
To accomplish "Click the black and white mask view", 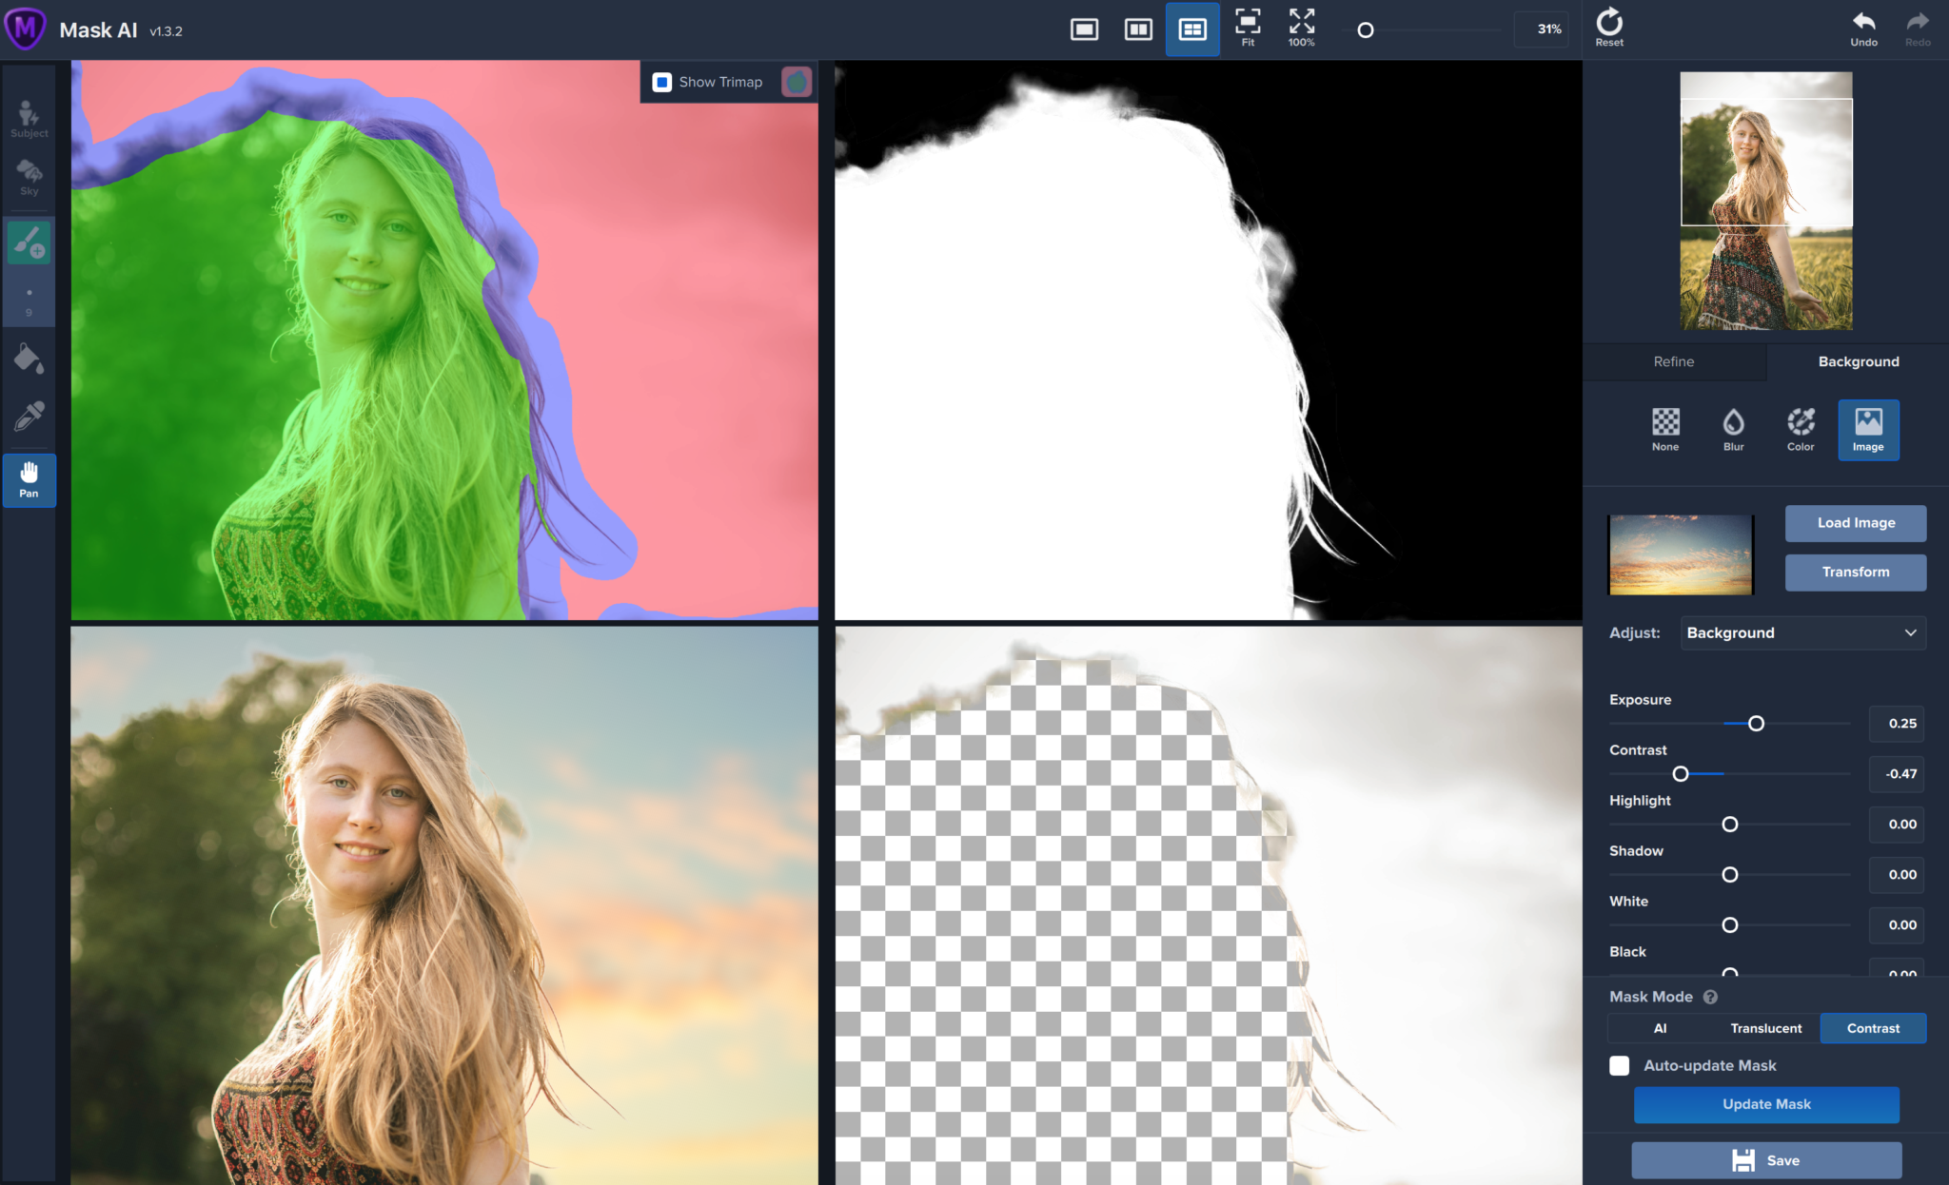I will pos(1209,340).
